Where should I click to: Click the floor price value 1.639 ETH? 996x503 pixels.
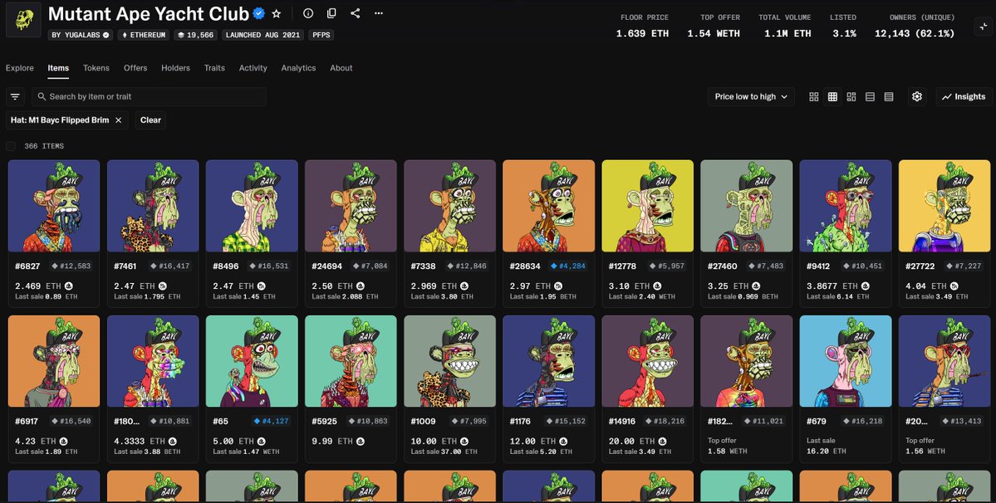(x=642, y=34)
